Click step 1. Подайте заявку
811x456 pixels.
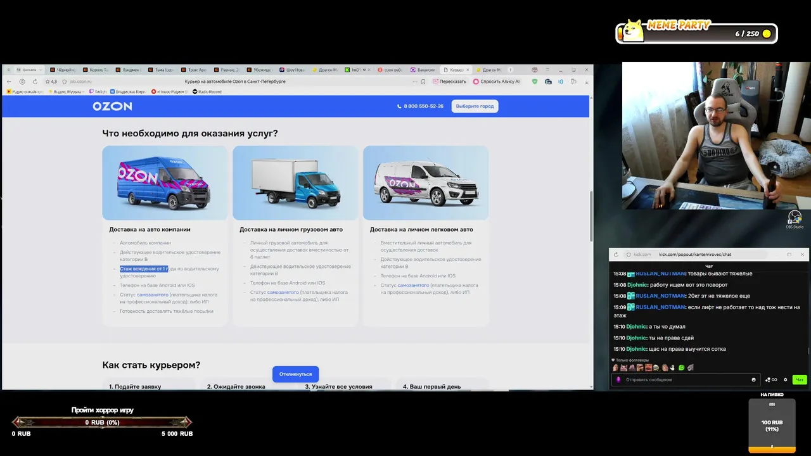pyautogui.click(x=135, y=386)
